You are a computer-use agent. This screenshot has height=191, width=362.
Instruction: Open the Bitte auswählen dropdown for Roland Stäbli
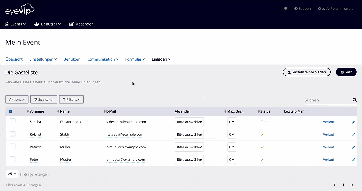point(189,134)
